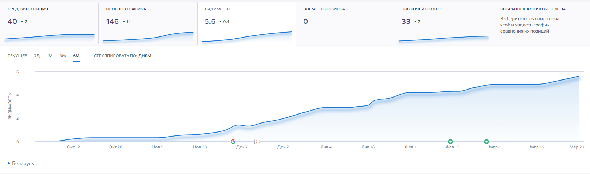Click the Окт 26 axis label

[x=115, y=147]
